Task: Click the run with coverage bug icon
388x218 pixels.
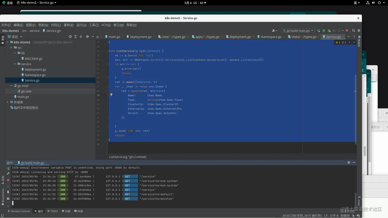Action: pyautogui.click(x=329, y=30)
